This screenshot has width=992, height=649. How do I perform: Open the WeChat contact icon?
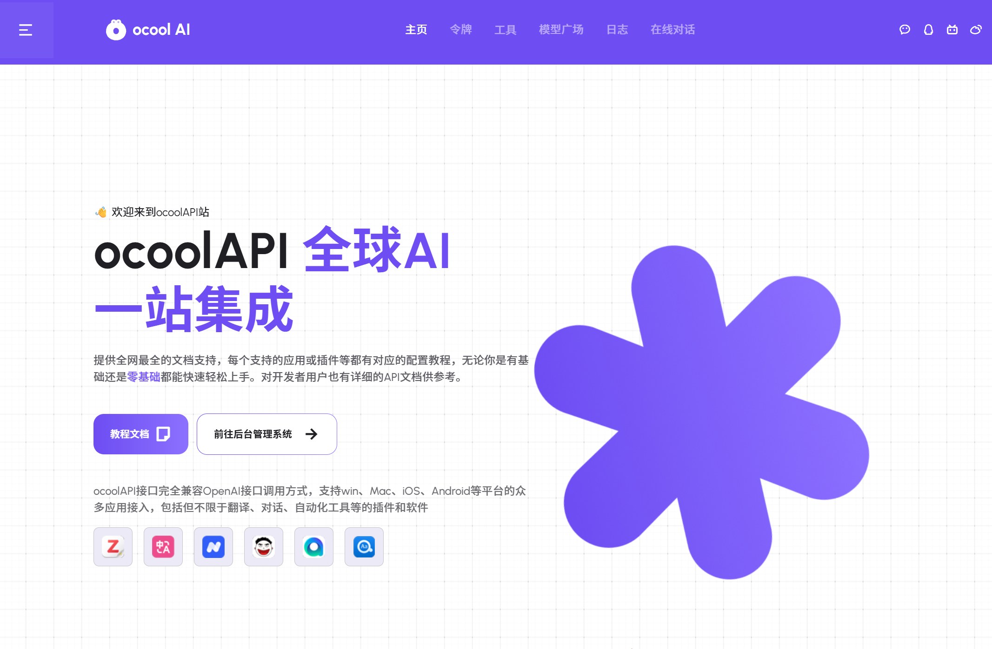point(905,30)
